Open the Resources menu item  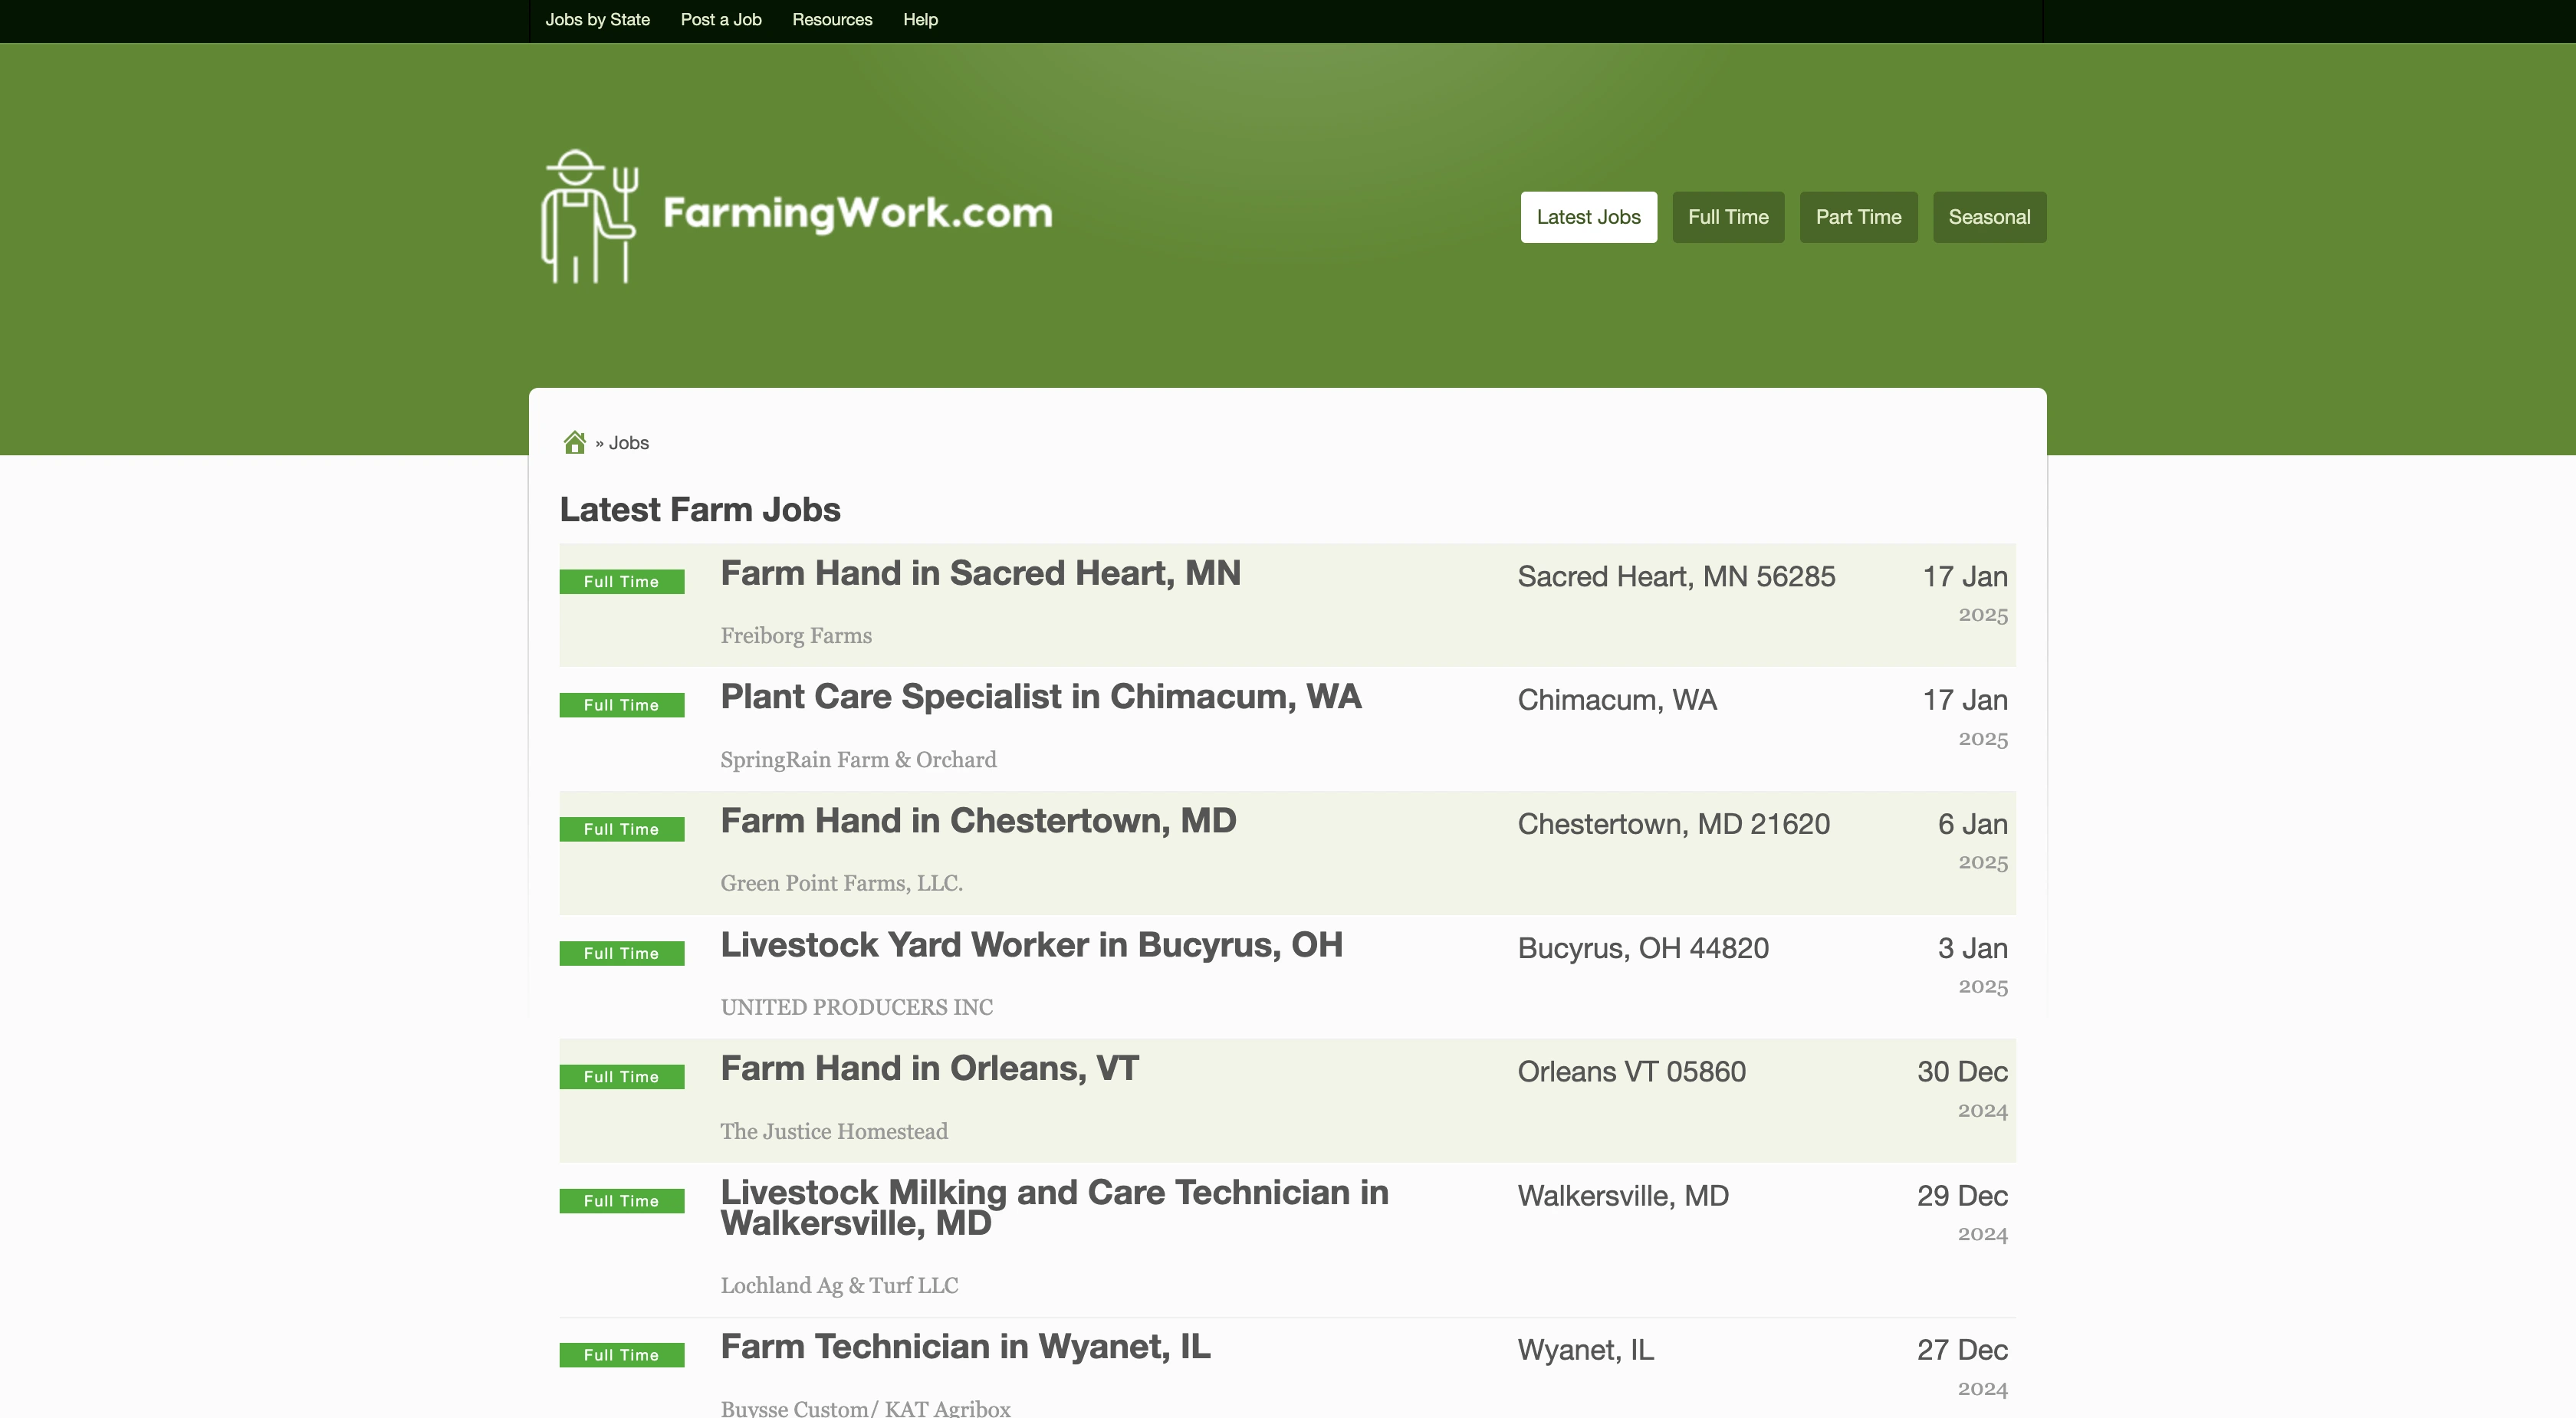[x=832, y=20]
